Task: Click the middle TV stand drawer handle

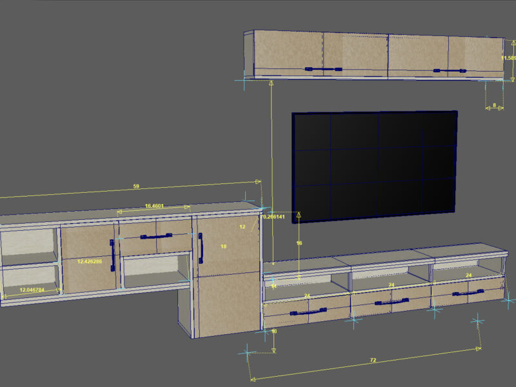Action: (392, 302)
